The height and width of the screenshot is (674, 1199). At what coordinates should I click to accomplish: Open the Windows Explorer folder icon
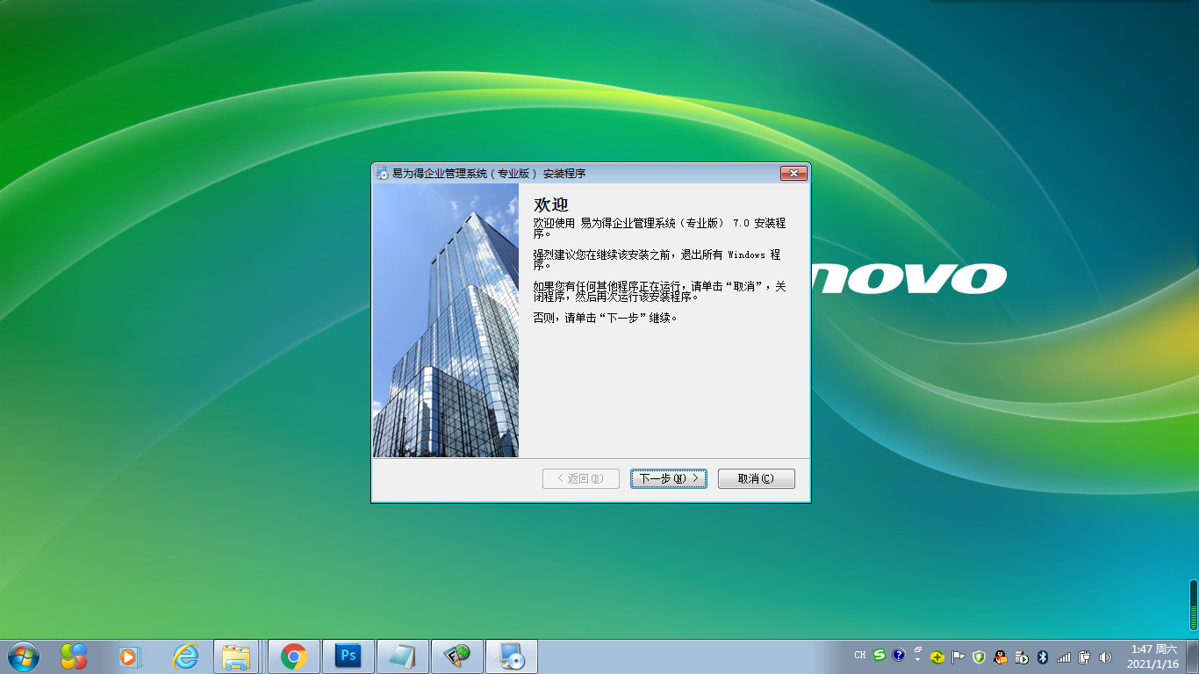[x=236, y=656]
